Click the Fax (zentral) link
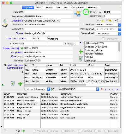126x134 pixels. click(17, 53)
